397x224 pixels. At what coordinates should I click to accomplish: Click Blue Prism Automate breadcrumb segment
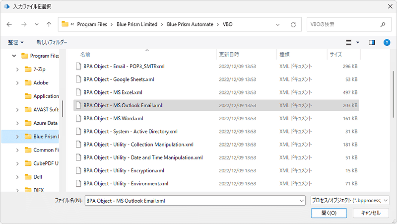(190, 24)
